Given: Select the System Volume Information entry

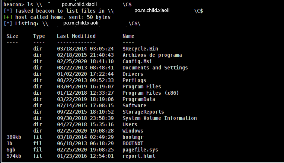Looking at the screenshot, I should click(160, 118).
